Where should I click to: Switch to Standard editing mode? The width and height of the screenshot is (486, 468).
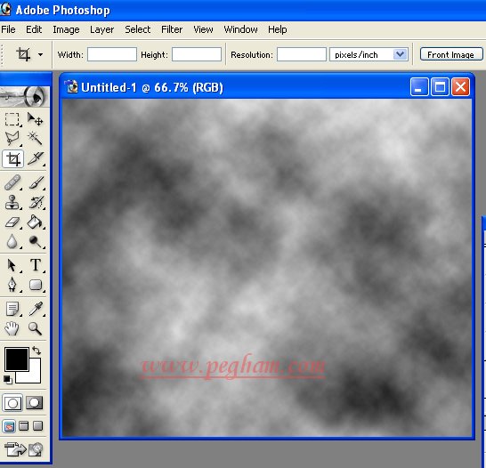tap(12, 403)
